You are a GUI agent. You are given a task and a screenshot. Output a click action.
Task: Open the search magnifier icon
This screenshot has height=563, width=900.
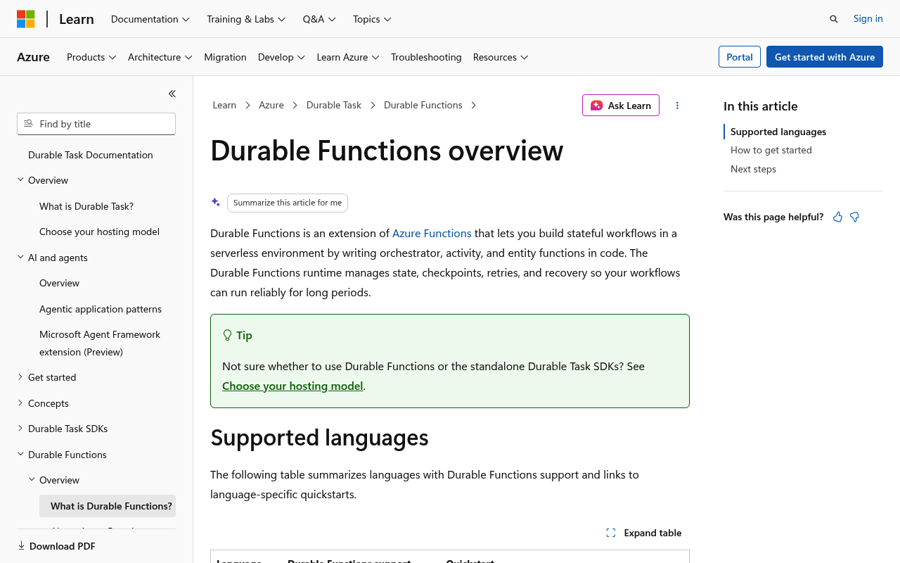pyautogui.click(x=834, y=19)
